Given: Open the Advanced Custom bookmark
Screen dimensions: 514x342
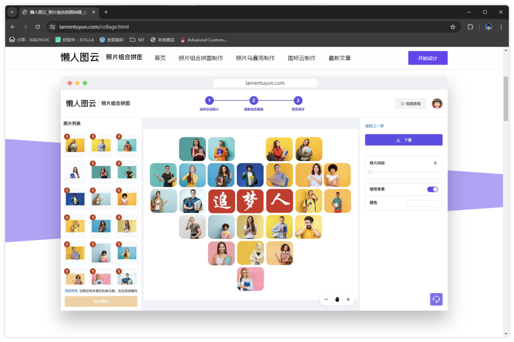Looking at the screenshot, I should click(x=204, y=39).
